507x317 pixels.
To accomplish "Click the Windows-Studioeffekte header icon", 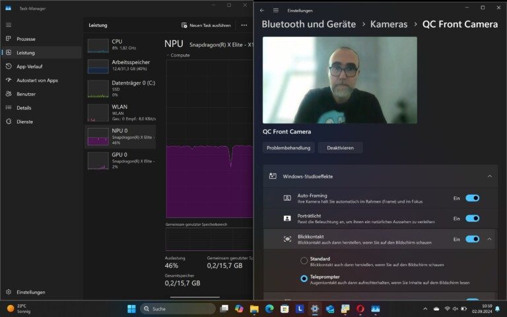I will coord(273,176).
